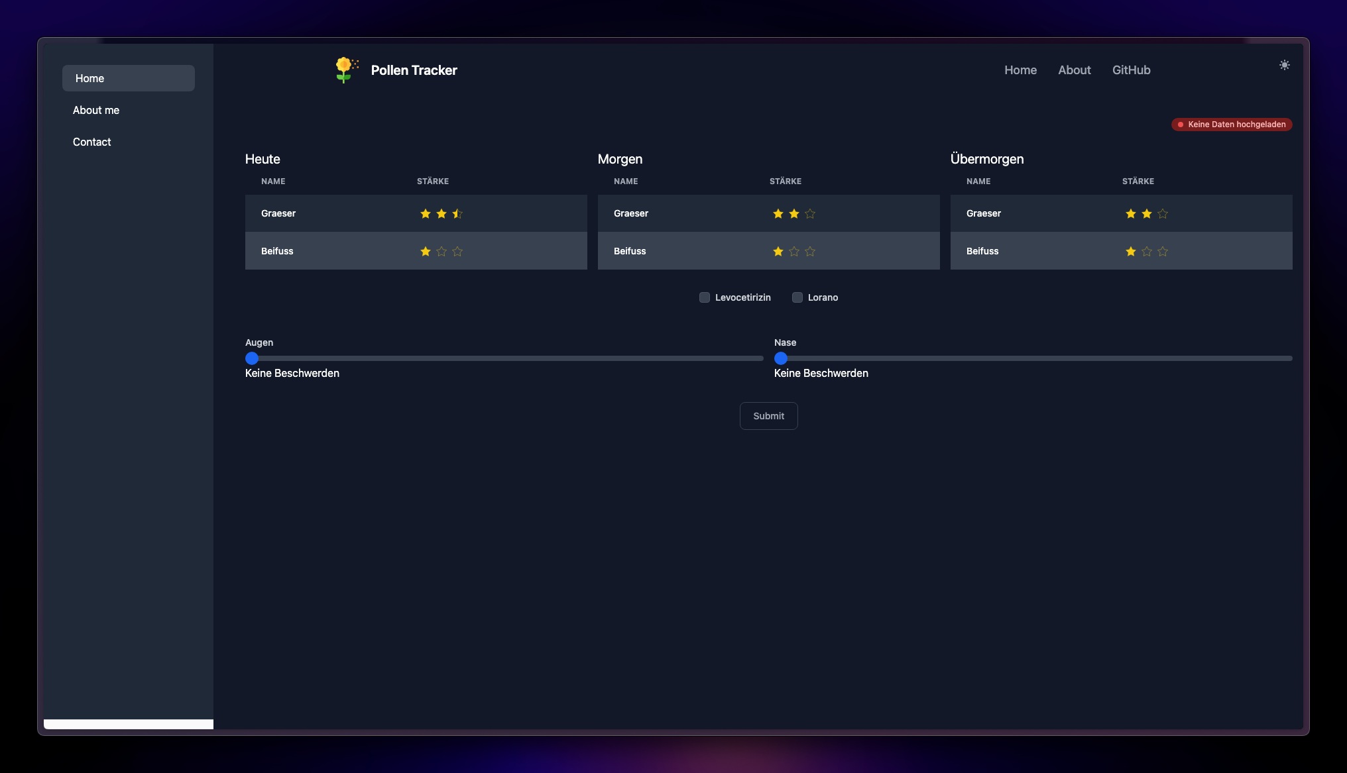The image size is (1347, 773).
Task: Open the GitHub link in top navigation
Action: point(1131,70)
